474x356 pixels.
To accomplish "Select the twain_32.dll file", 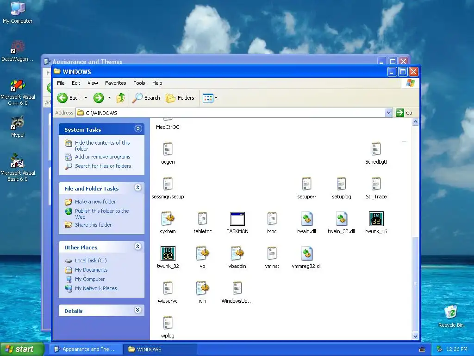I will (x=341, y=219).
